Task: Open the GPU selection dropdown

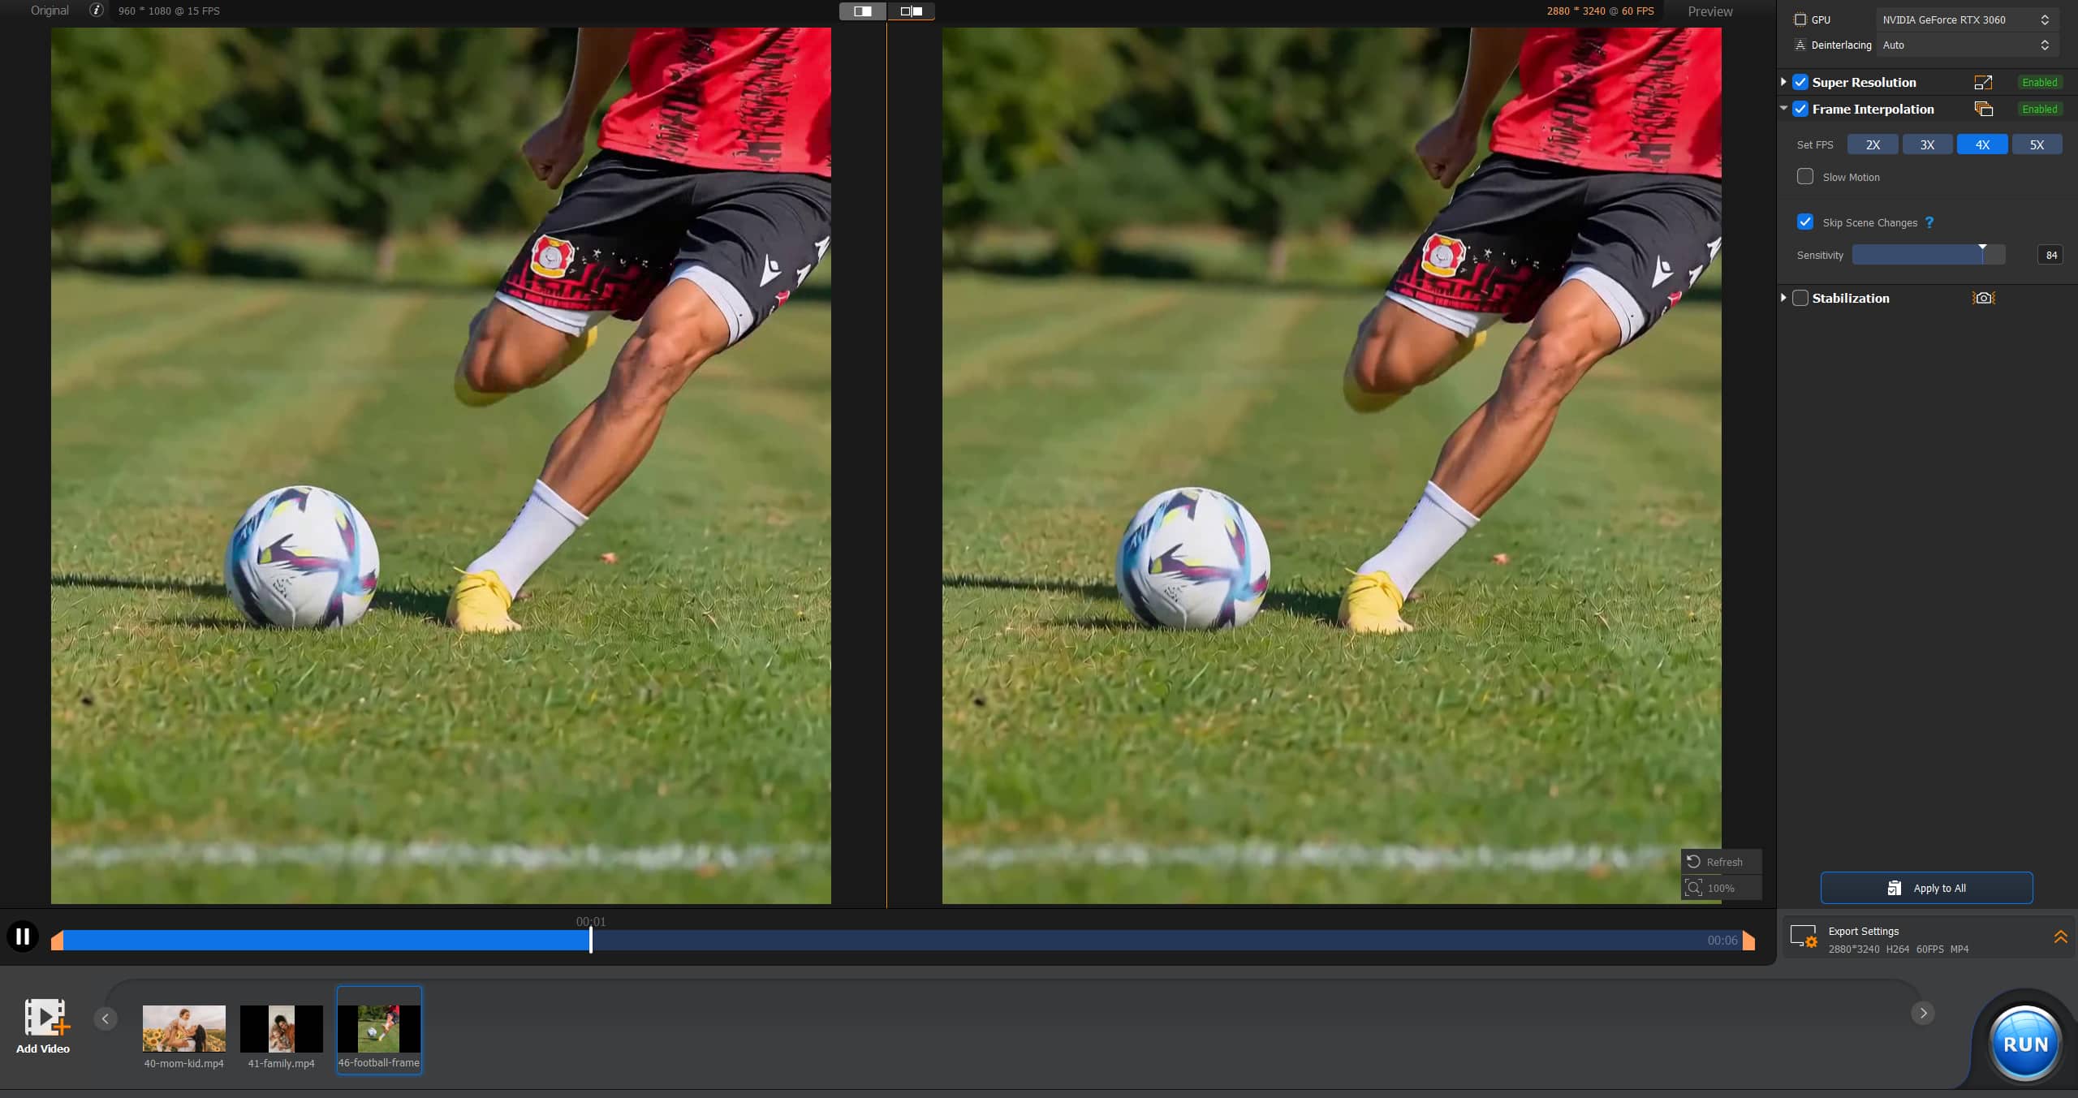Action: 1967,19
